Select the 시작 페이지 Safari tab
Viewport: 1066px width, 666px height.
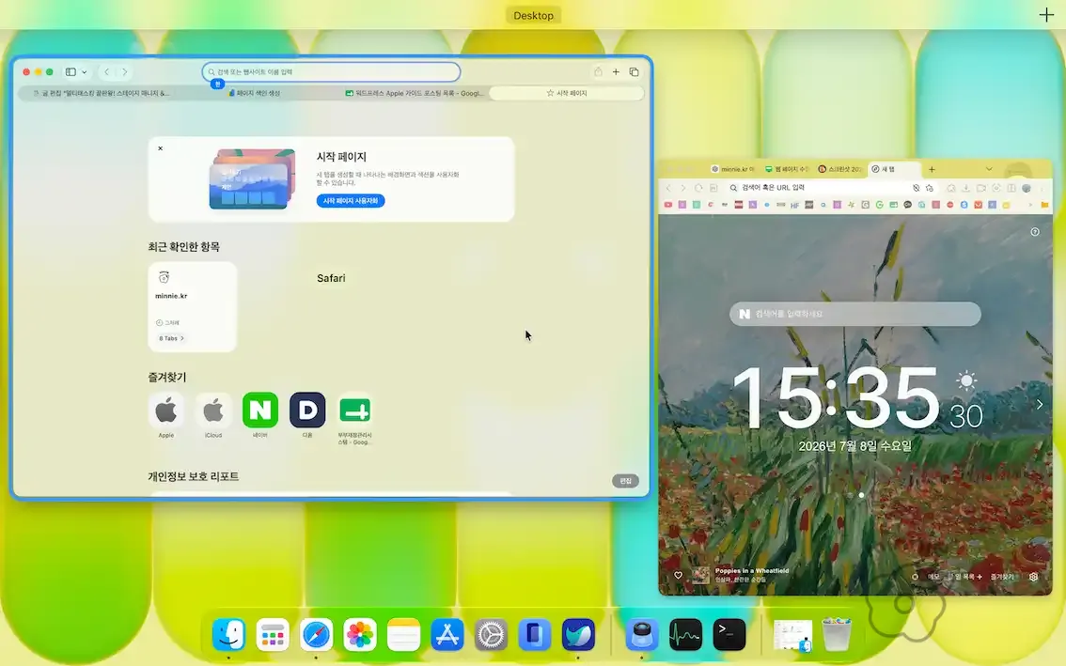[x=566, y=93]
